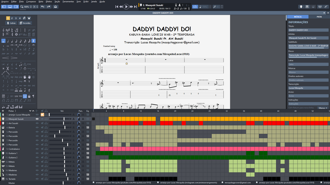This screenshot has width=330, height=185.
Task: Select voice 1 in edition palette
Action: [x=8, y=18]
